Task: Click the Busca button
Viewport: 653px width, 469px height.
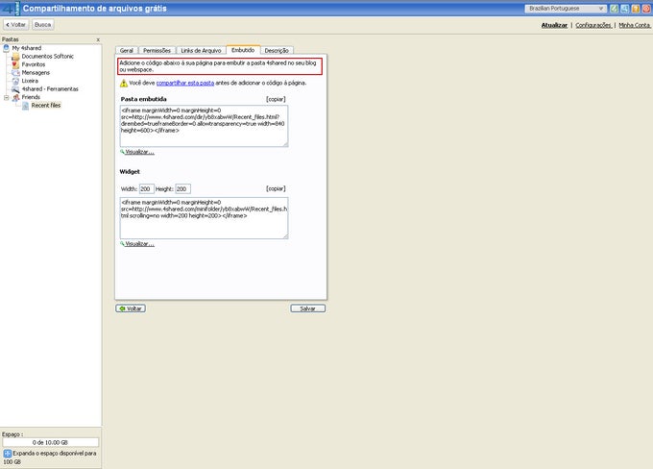Action: 42,25
